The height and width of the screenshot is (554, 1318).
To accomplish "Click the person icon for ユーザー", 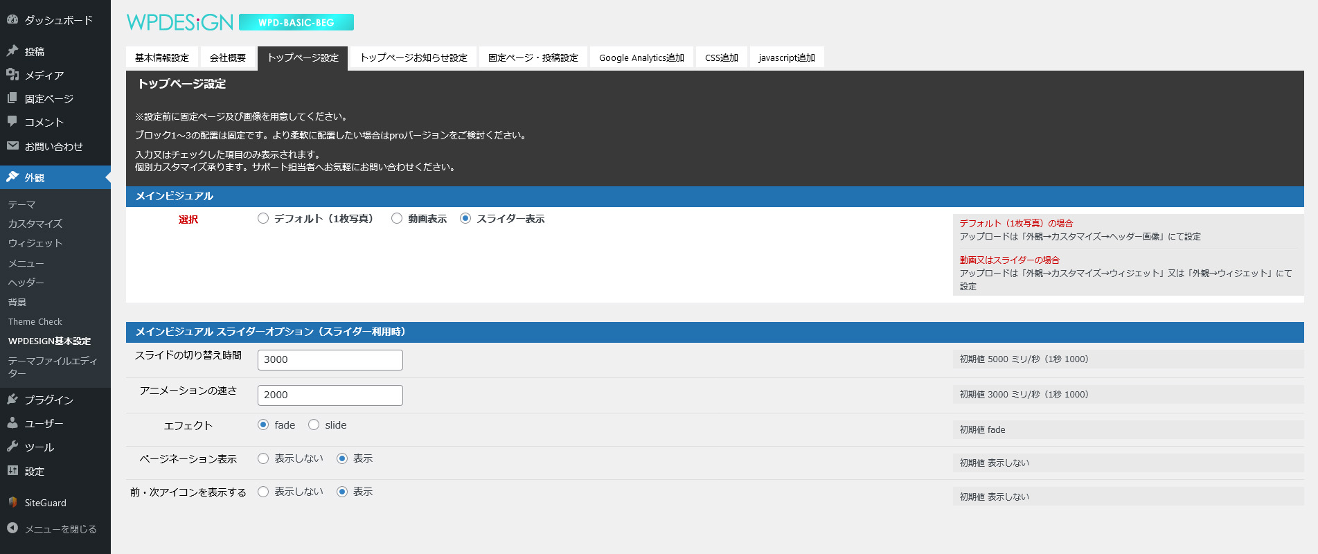I will point(12,422).
